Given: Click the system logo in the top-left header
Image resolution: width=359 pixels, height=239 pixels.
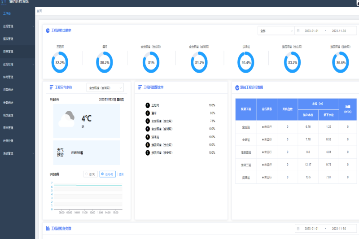Looking at the screenshot, I should coord(4,2).
